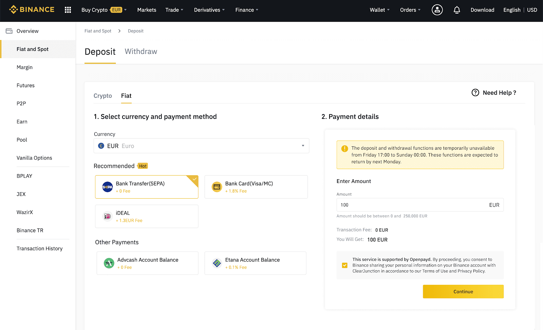Click the iDEAL logo icon
Screen dimensions: 543x330
108,216
